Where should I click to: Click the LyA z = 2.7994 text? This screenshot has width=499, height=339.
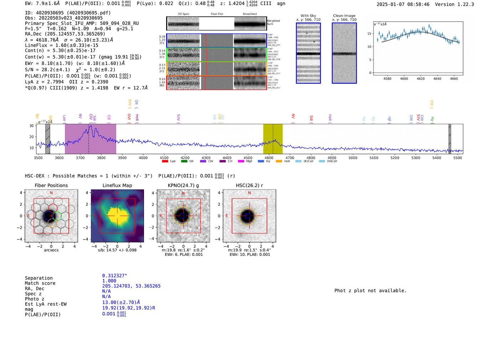pos(44,82)
